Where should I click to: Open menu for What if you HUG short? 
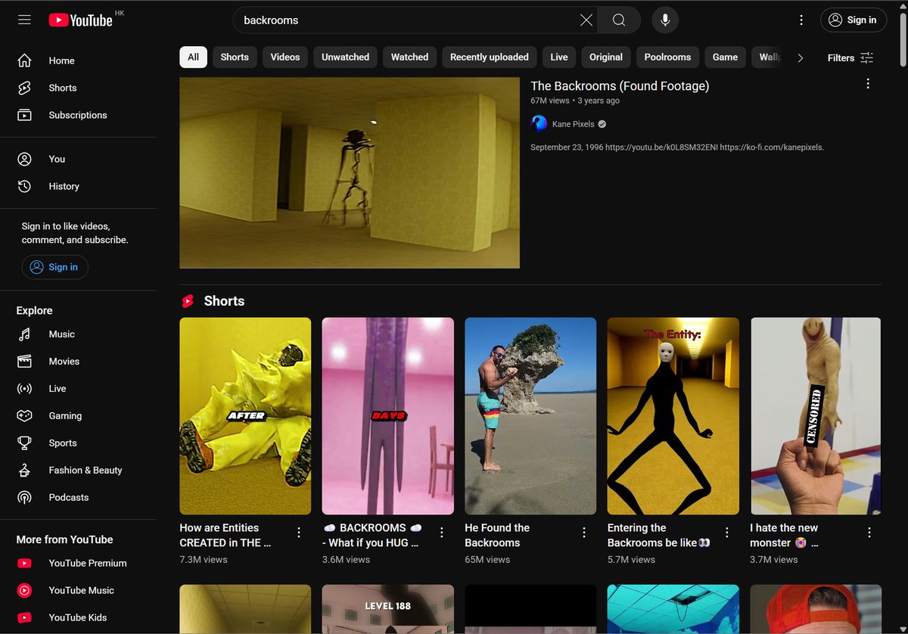point(442,533)
